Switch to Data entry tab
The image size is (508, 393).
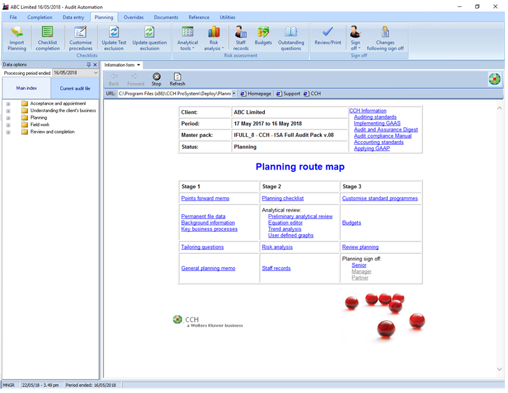click(73, 17)
